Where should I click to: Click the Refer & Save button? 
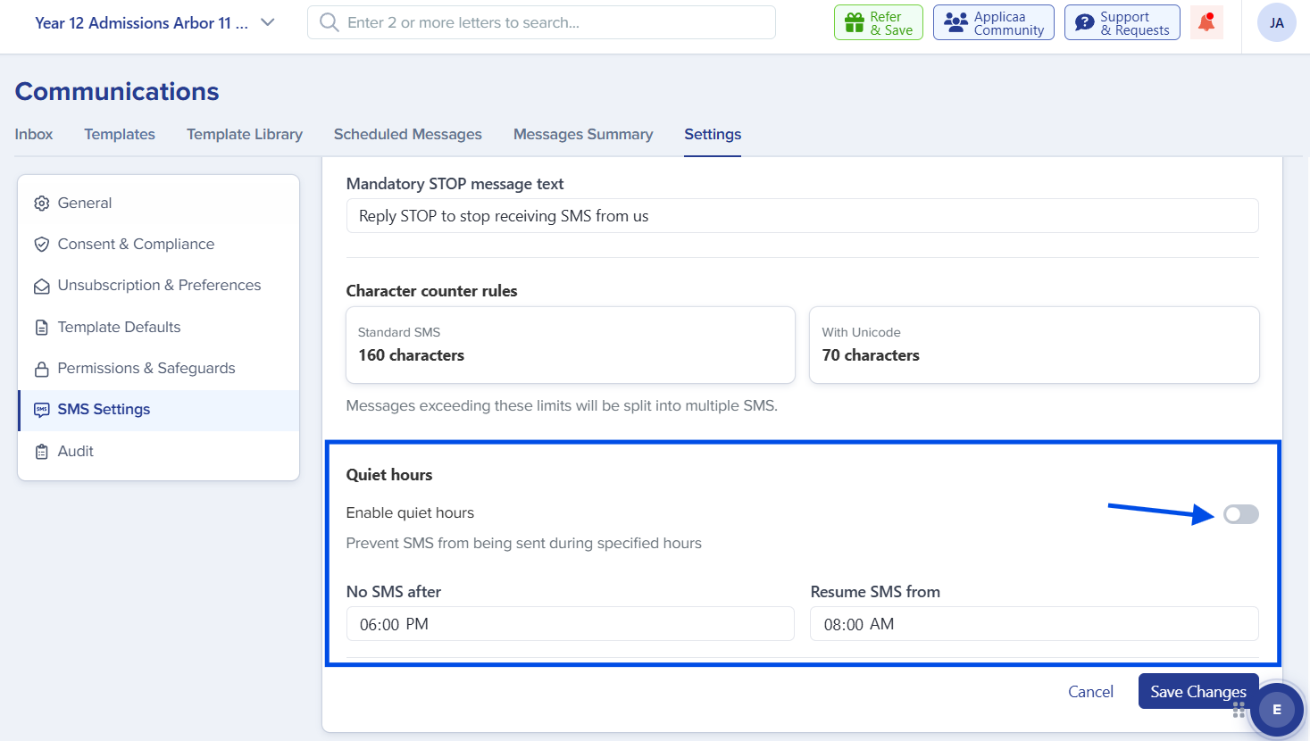pos(879,23)
